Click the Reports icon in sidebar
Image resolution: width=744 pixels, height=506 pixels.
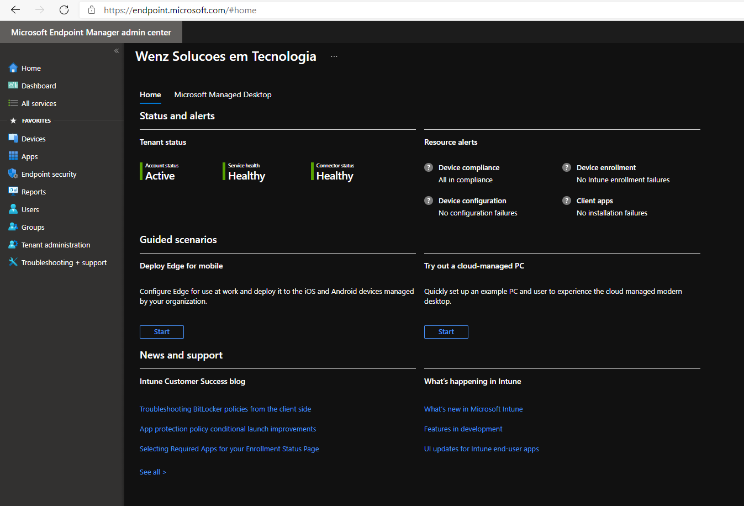pyautogui.click(x=13, y=192)
